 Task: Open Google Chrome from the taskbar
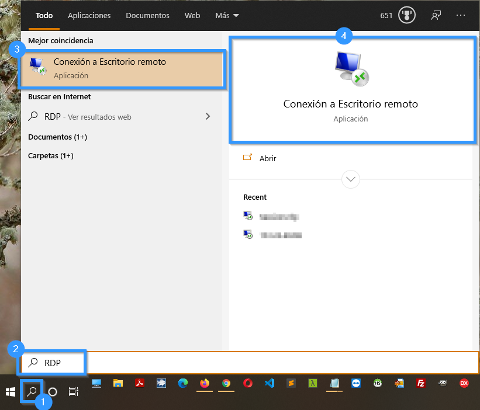click(x=226, y=384)
